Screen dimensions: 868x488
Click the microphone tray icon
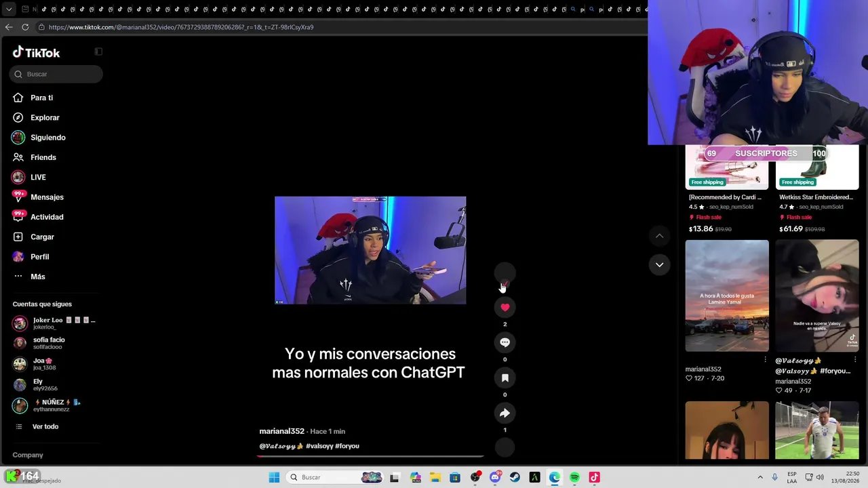pos(775,477)
